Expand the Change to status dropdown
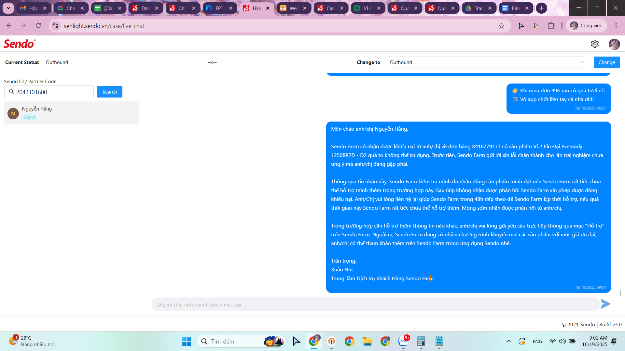625x351 pixels. (x=487, y=62)
